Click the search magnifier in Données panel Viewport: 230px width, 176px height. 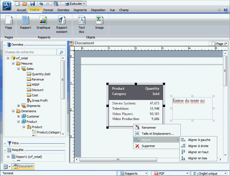(61, 52)
